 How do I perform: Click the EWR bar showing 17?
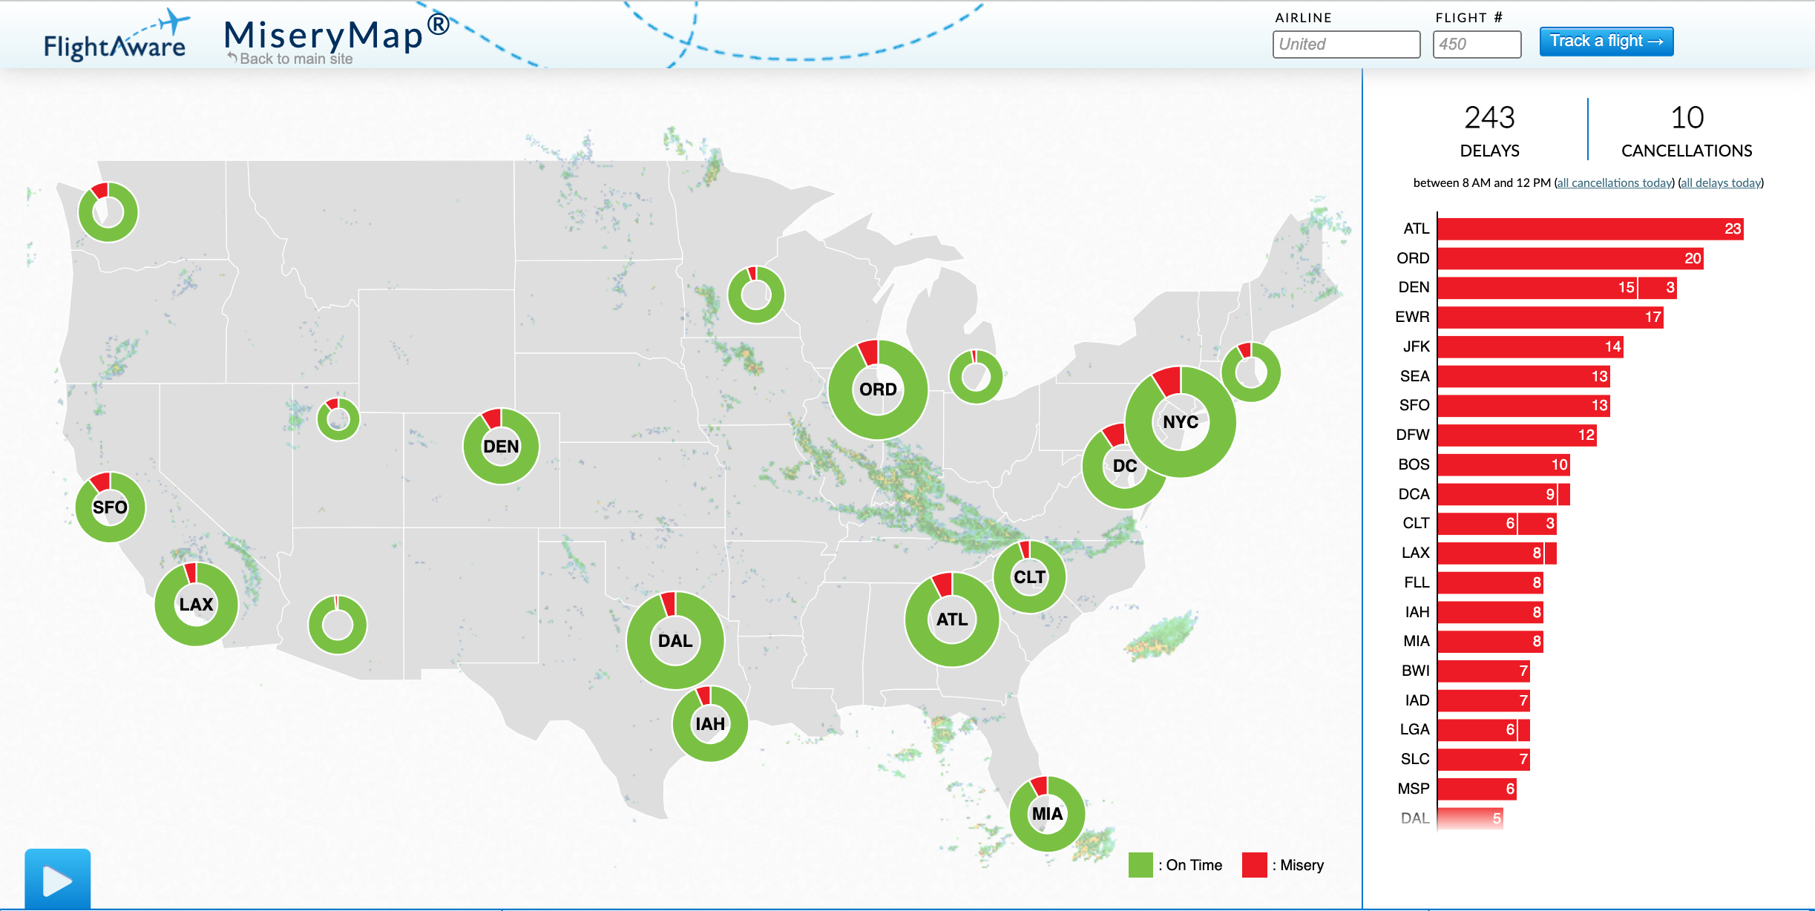click(1551, 318)
